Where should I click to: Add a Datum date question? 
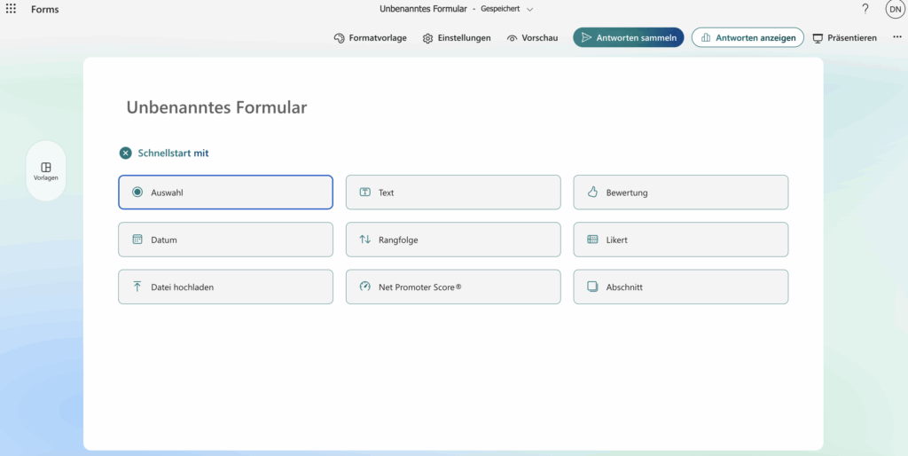pos(226,240)
